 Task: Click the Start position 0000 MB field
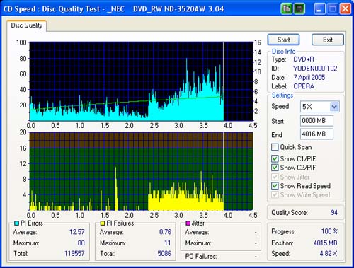316,121
